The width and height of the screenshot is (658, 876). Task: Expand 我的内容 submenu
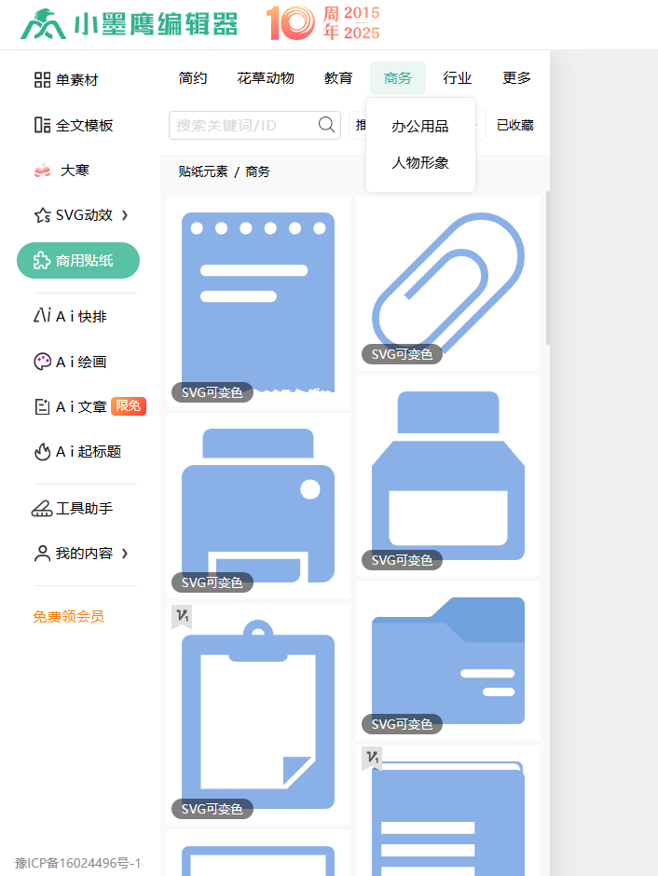pyautogui.click(x=81, y=554)
